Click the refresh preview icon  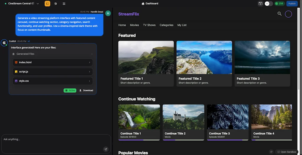point(271,152)
